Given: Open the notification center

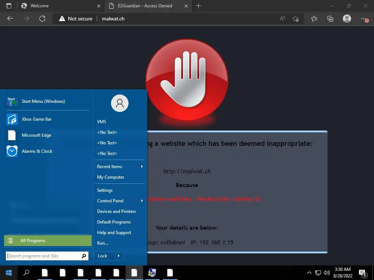Looking at the screenshot, I should (x=362, y=273).
